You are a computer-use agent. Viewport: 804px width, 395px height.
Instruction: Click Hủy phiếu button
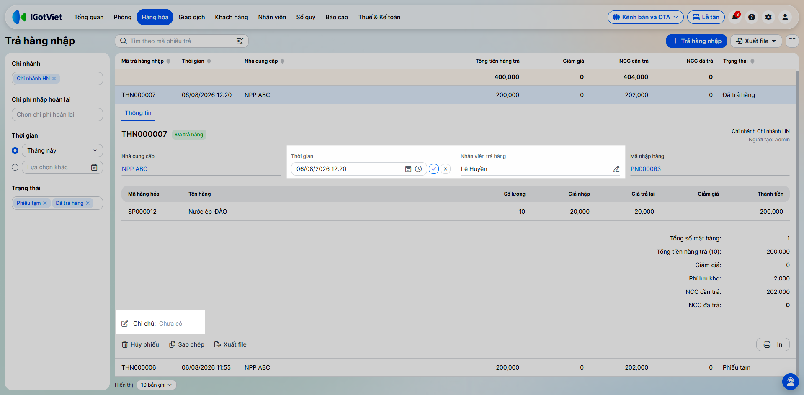coord(140,344)
